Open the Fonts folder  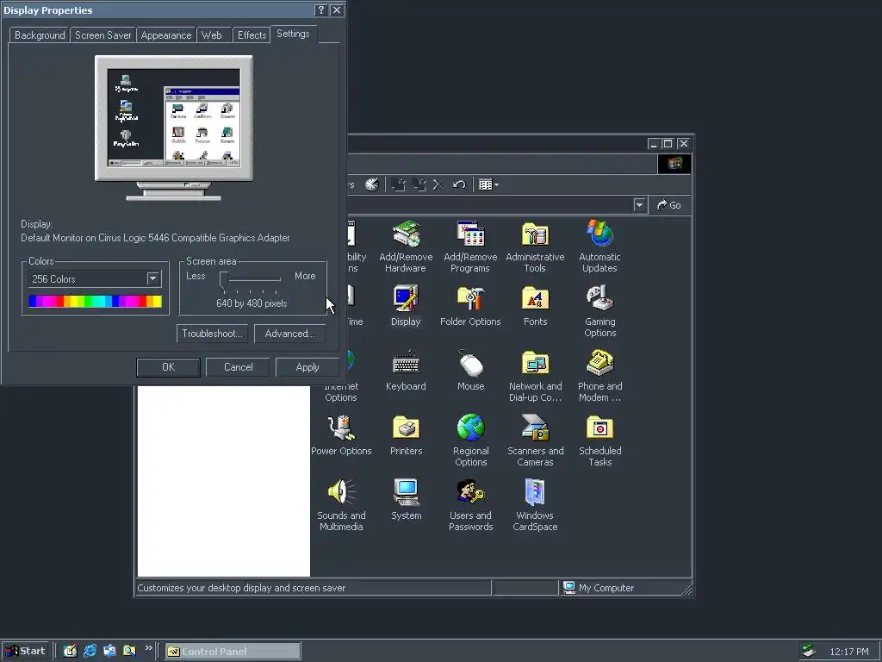point(535,306)
